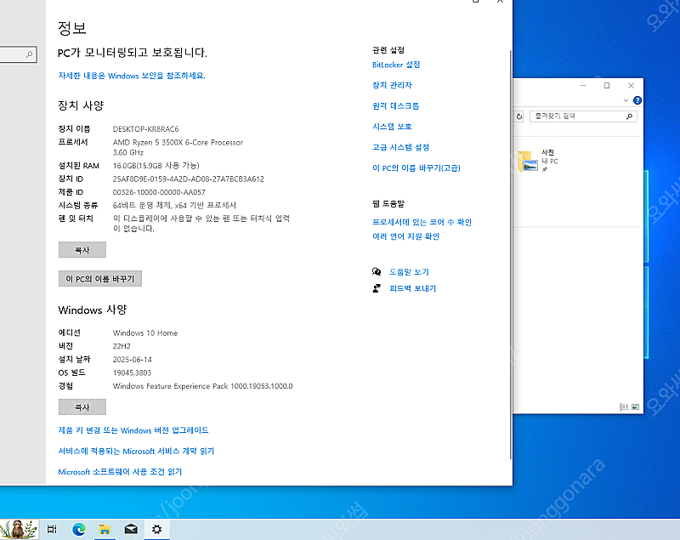Image resolution: width=680 pixels, height=540 pixels.
Task: Click the Settings gear taskbar icon
Action: (x=157, y=529)
